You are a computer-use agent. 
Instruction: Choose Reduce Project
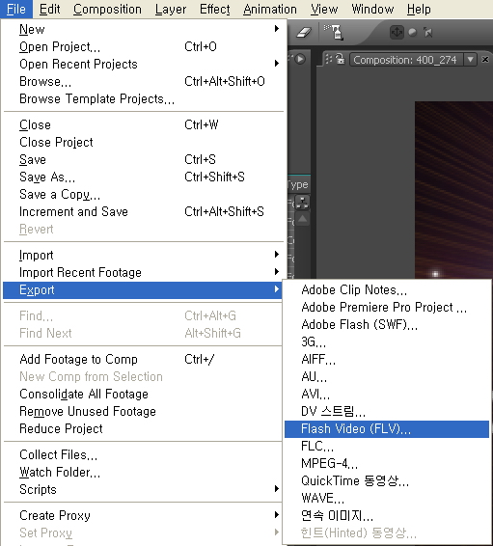click(143, 428)
